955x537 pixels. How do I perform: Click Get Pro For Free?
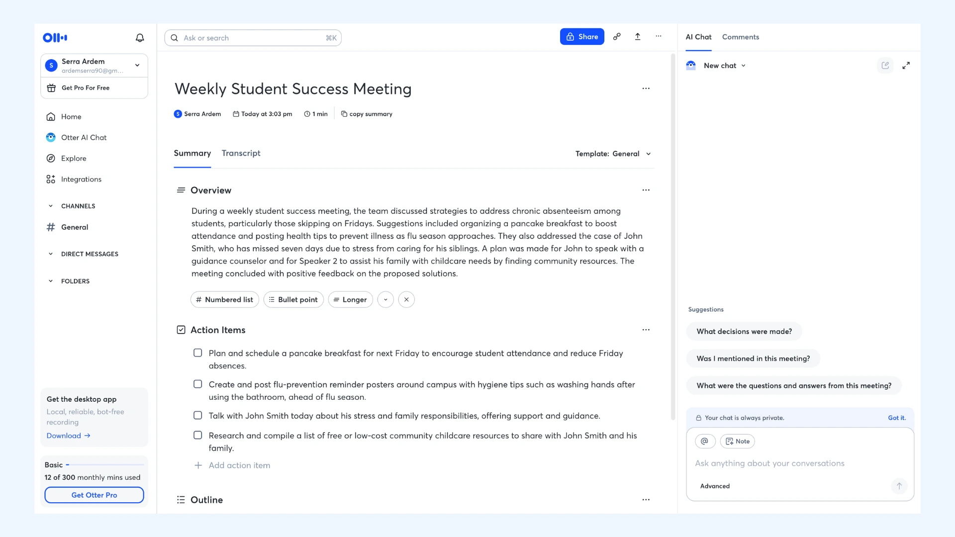coord(94,88)
